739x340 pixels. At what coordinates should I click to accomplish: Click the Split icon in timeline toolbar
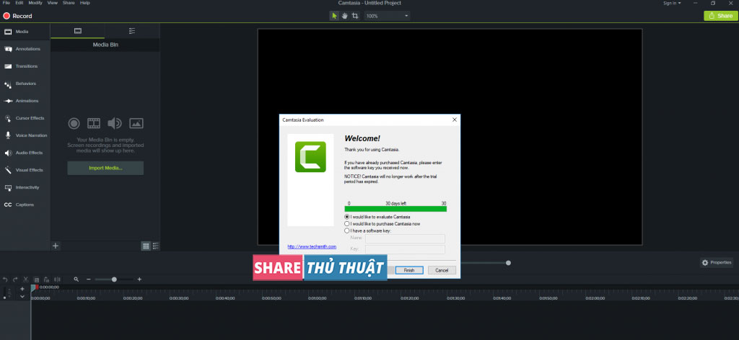pyautogui.click(x=57, y=279)
